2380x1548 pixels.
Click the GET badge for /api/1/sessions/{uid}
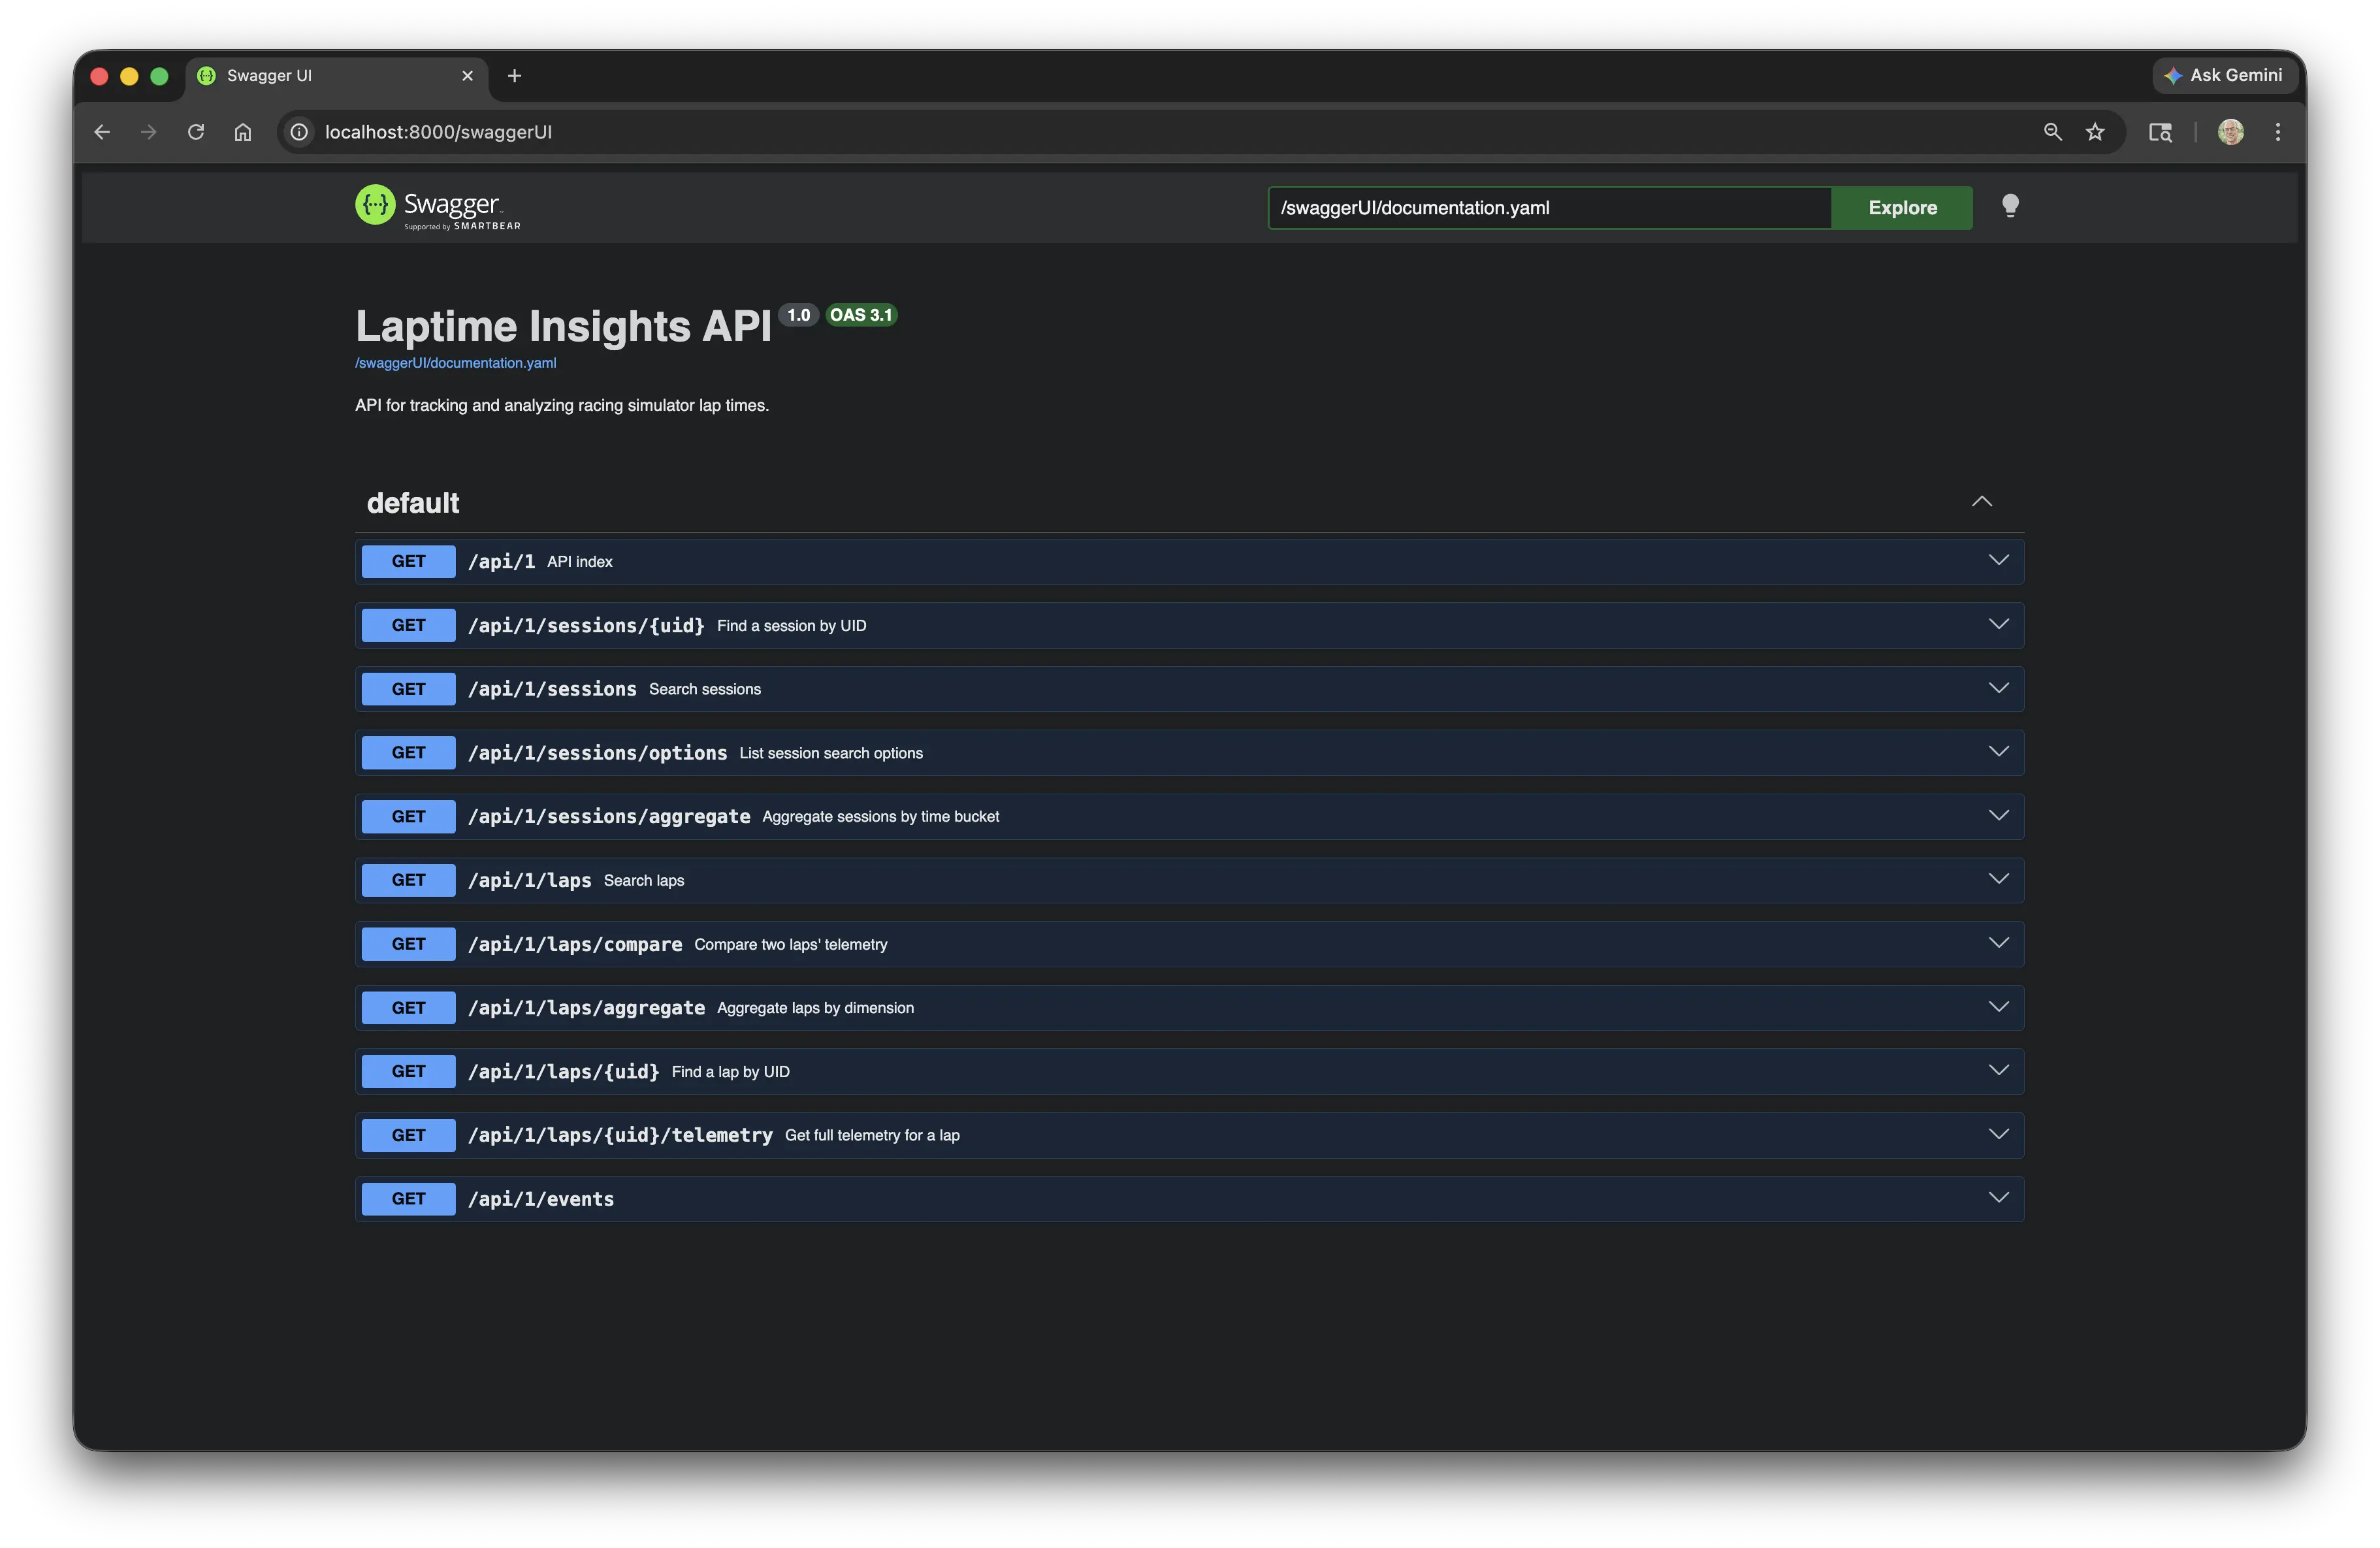tap(408, 625)
